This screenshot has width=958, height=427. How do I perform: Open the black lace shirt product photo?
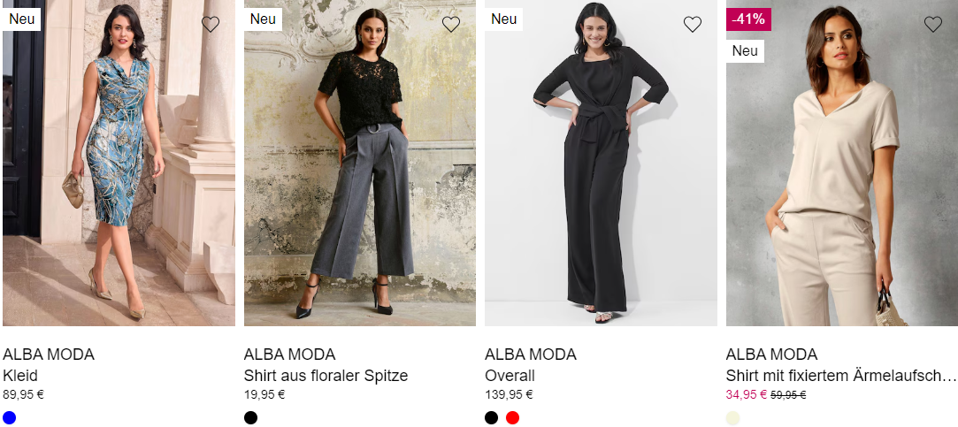[x=360, y=163]
